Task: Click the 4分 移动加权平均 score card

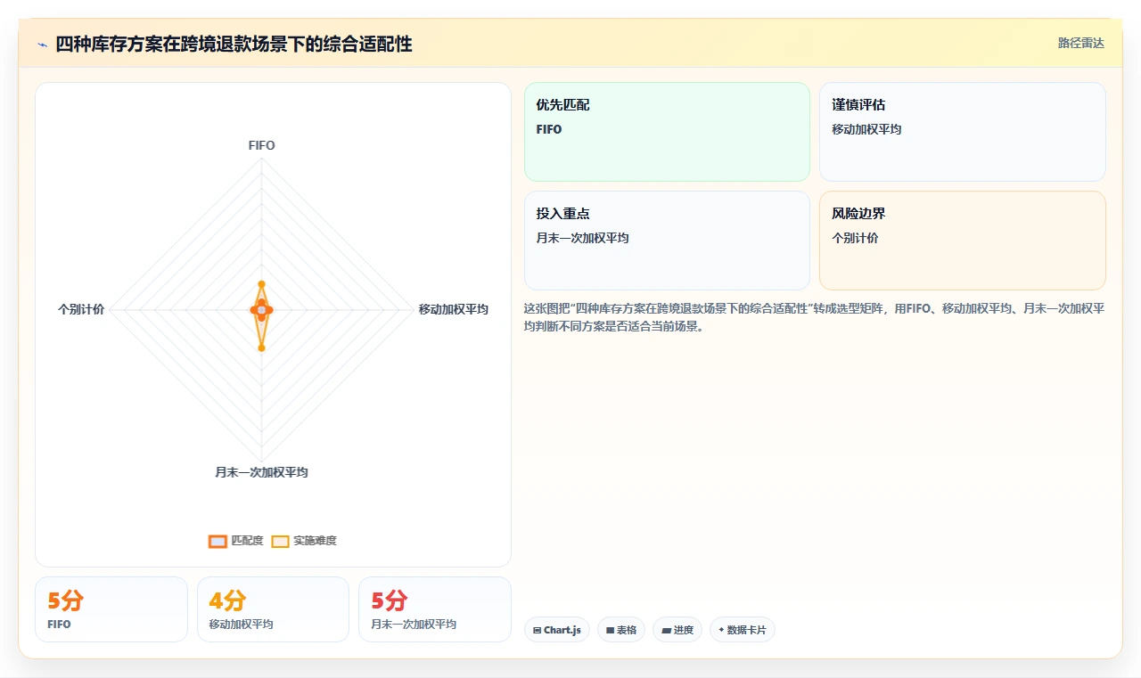Action: coord(273,609)
